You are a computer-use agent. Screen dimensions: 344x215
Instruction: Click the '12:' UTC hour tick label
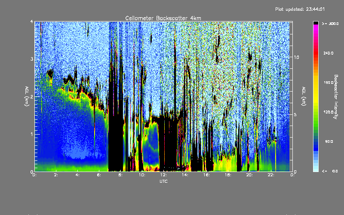pos(163,175)
